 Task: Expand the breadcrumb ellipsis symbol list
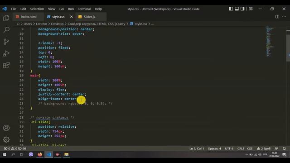[x=152, y=24]
